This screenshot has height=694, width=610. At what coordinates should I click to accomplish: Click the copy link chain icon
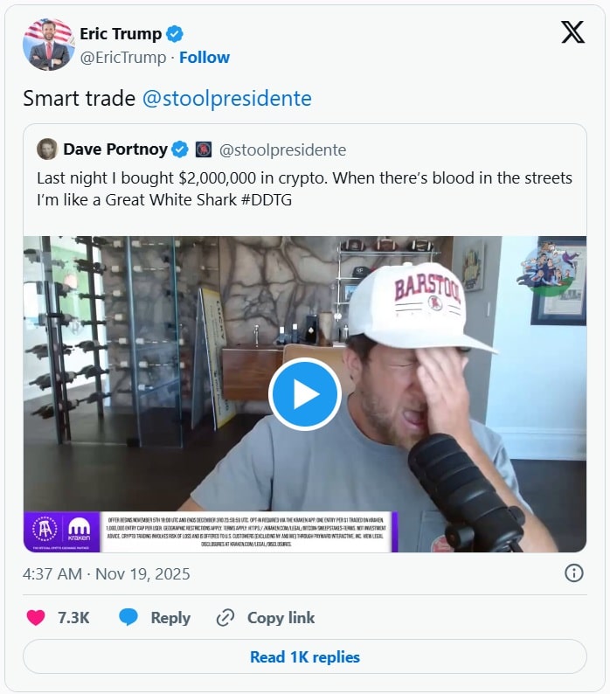pyautogui.click(x=225, y=618)
